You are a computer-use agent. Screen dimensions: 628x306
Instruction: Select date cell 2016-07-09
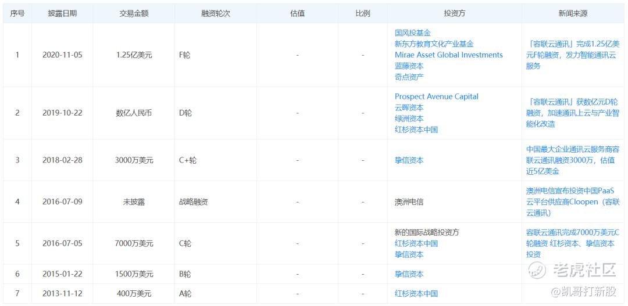62,202
